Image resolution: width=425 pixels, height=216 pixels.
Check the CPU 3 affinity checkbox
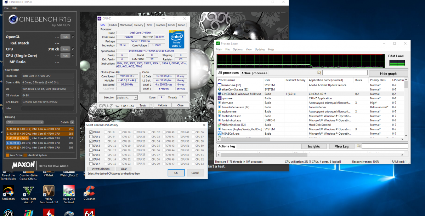click(91, 146)
